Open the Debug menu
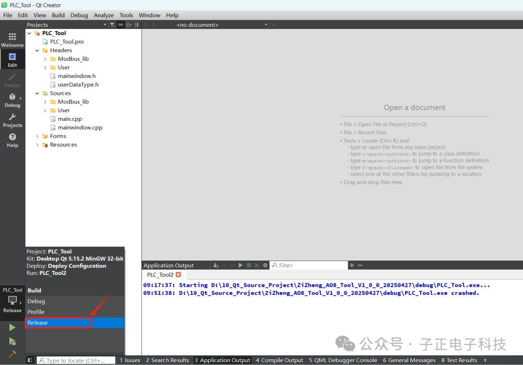This screenshot has width=523, height=365. tap(79, 15)
